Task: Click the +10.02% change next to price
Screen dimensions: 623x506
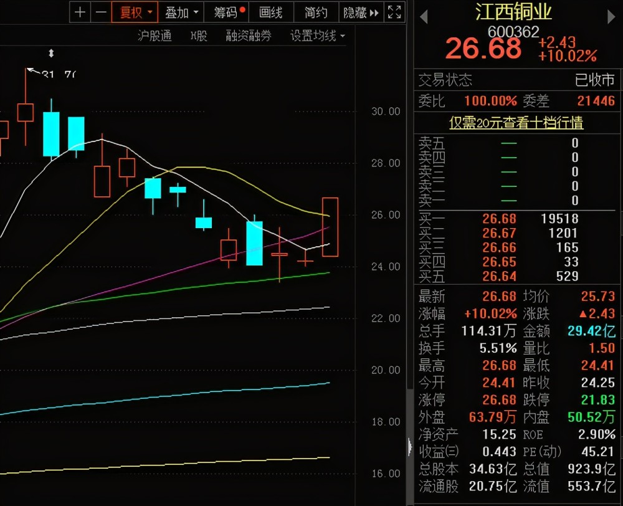Action: [x=568, y=56]
